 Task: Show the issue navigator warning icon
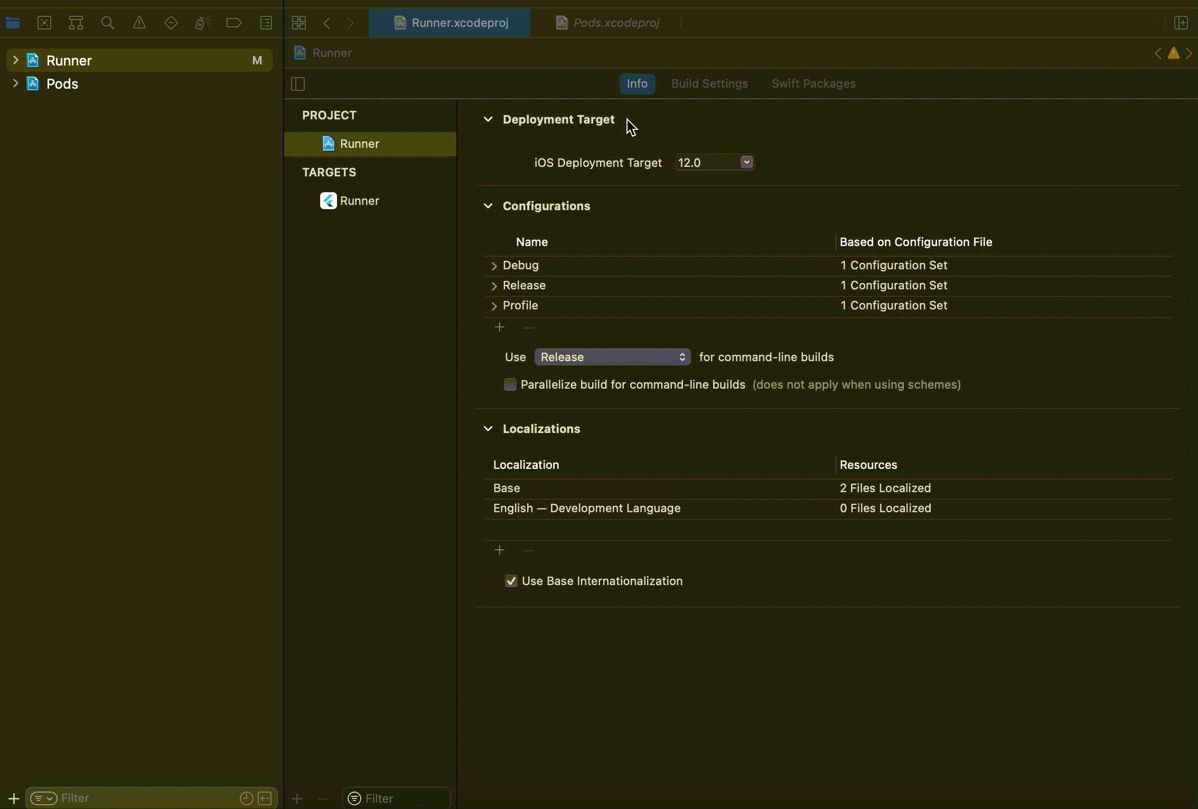(x=139, y=23)
